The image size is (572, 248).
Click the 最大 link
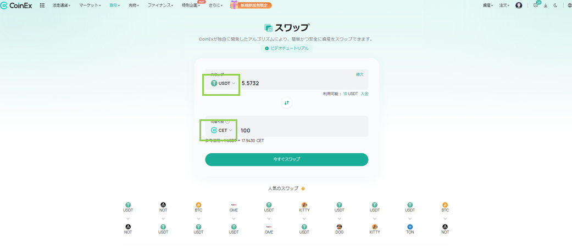tap(359, 74)
